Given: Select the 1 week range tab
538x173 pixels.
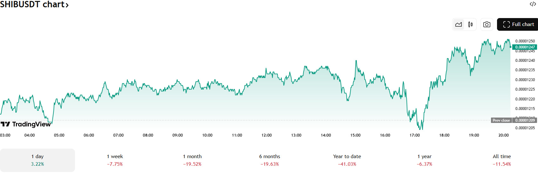Looking at the screenshot, I should [115, 160].
